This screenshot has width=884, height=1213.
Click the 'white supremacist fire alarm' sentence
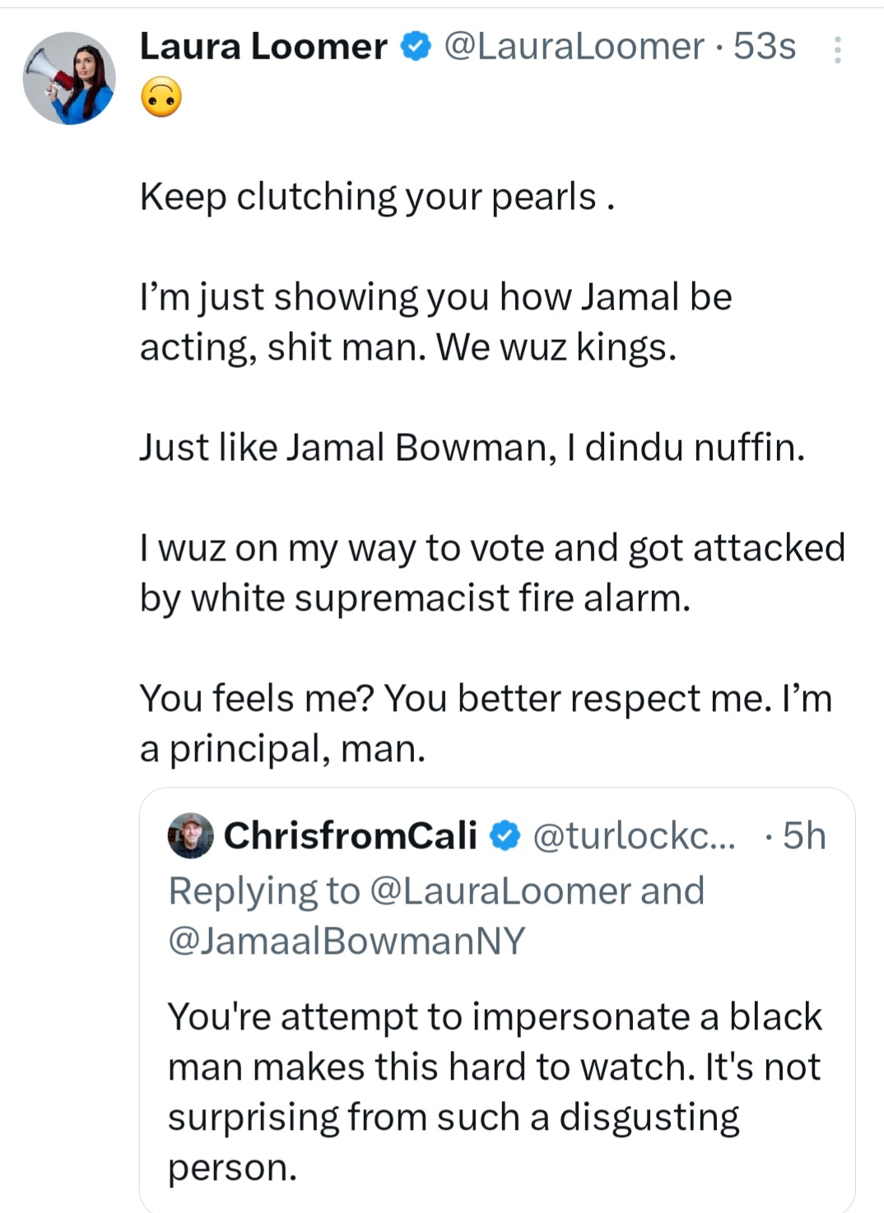[x=492, y=573]
